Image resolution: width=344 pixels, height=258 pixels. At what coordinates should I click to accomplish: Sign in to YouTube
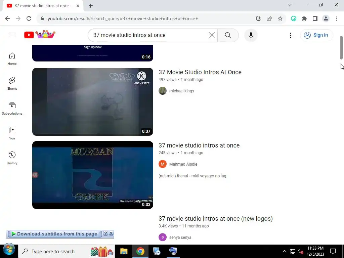tap(316, 35)
